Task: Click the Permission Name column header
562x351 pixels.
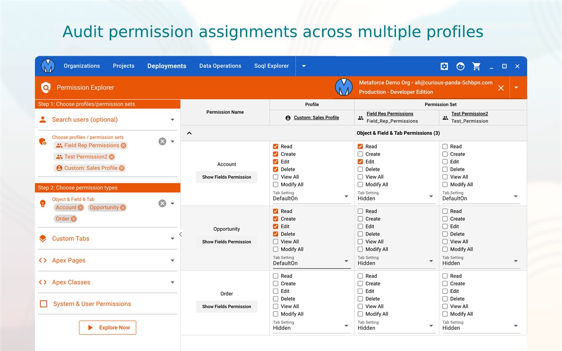Action: click(x=225, y=112)
